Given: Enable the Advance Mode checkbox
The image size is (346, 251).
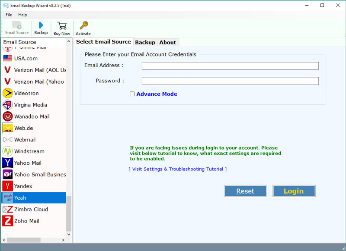Looking at the screenshot, I should coord(132,94).
